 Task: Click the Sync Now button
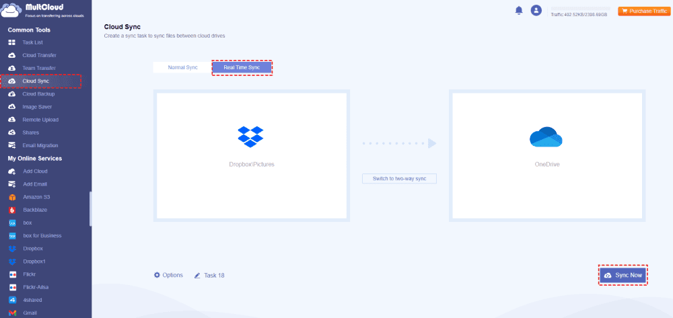(623, 275)
